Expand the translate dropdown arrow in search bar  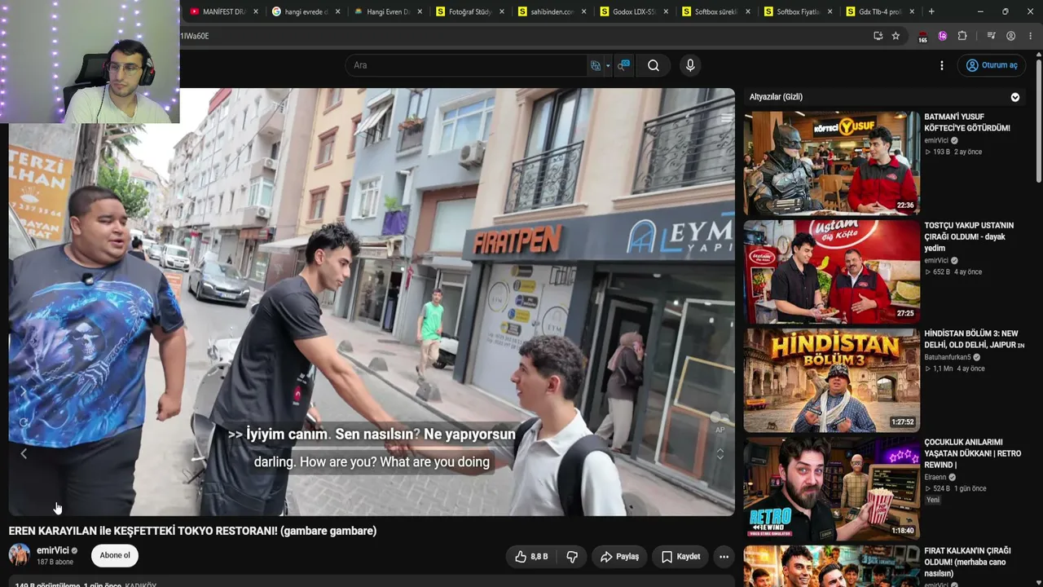[x=608, y=66]
